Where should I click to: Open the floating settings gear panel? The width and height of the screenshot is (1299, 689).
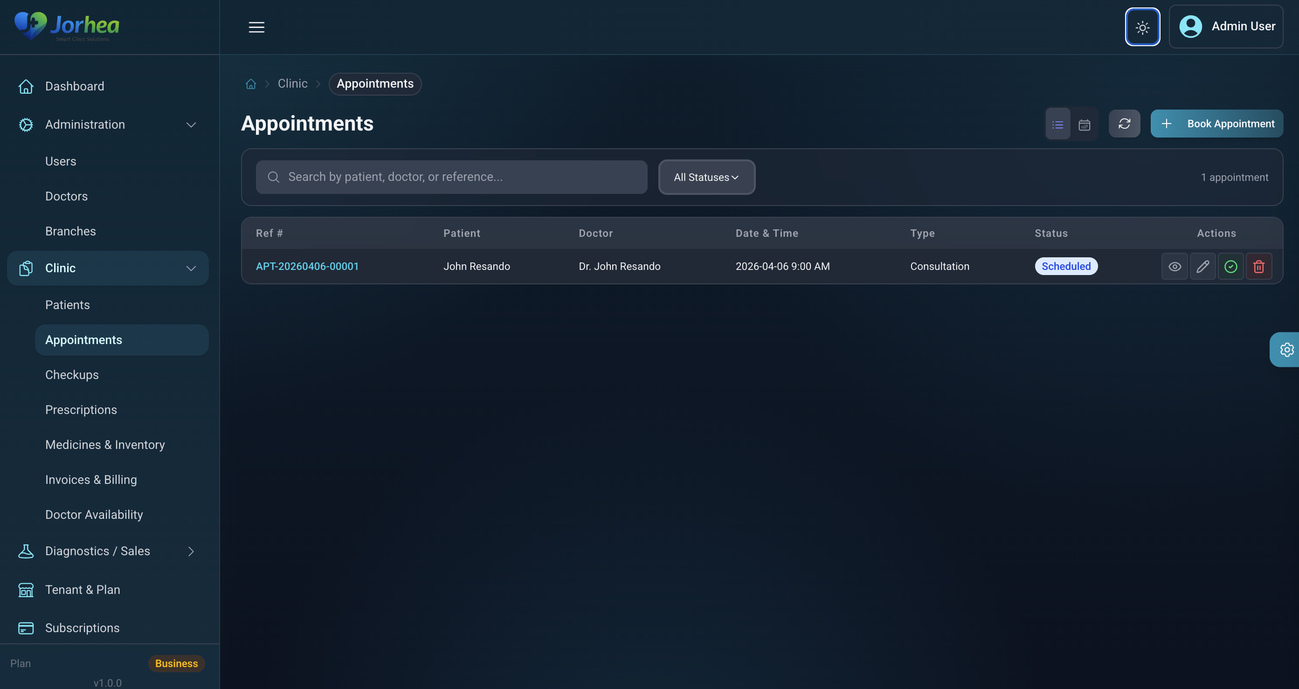[x=1286, y=349]
